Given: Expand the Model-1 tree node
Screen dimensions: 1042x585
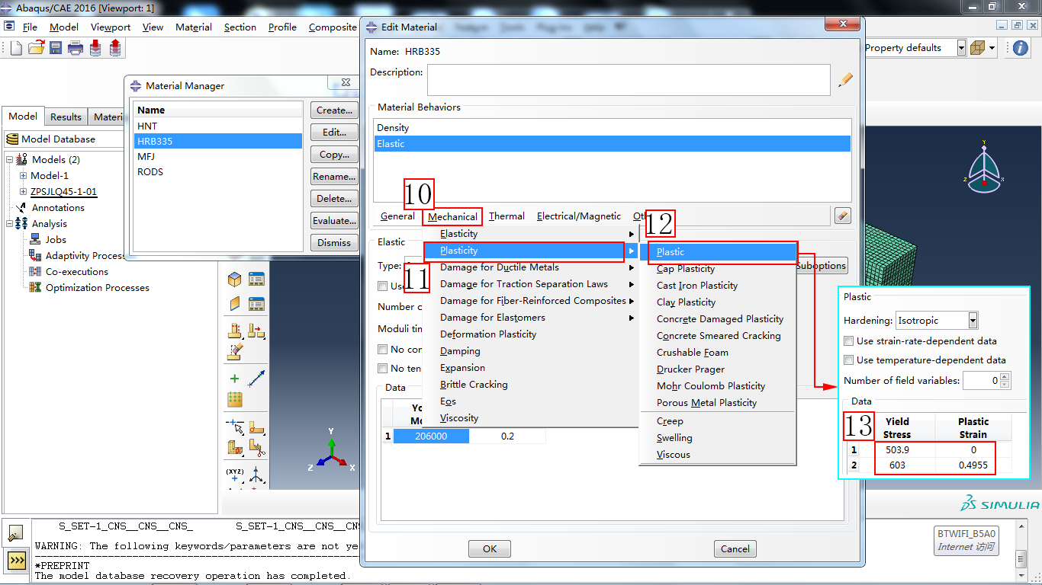Looking at the screenshot, I should pyautogui.click(x=23, y=176).
